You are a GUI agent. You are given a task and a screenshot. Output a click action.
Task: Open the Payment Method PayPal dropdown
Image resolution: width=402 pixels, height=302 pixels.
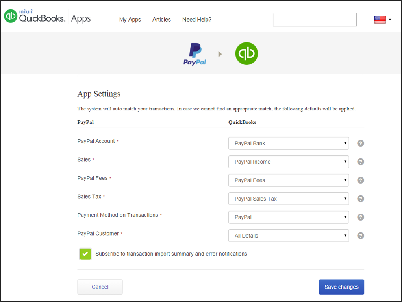[x=289, y=217]
